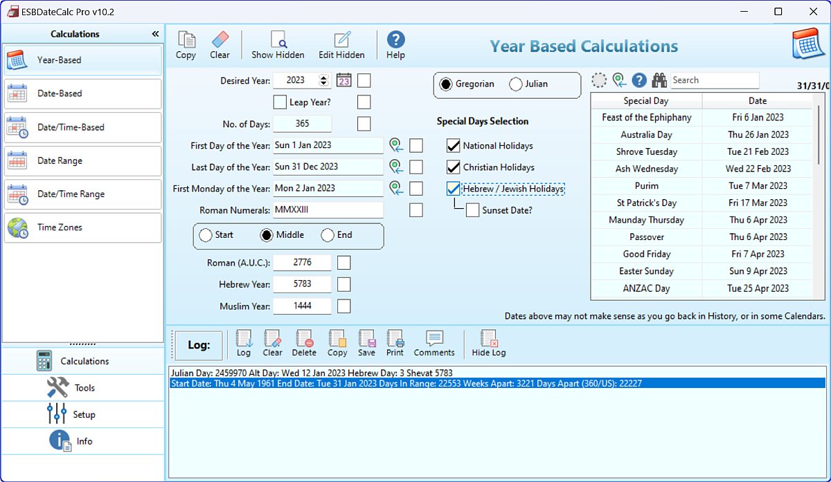Sort by the Date column header

[758, 101]
